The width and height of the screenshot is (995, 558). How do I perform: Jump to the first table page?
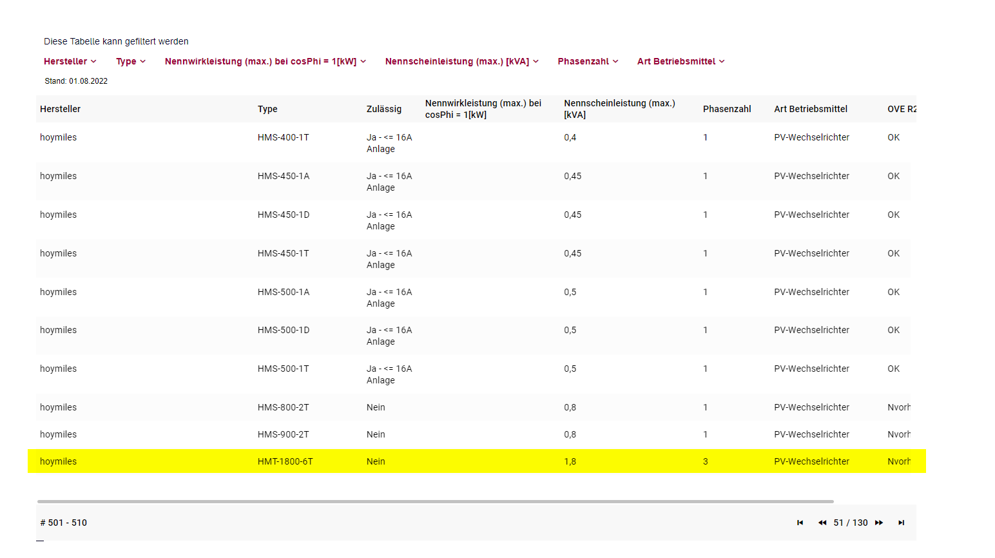point(800,523)
